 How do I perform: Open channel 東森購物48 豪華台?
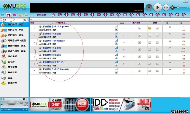coord(52,48)
